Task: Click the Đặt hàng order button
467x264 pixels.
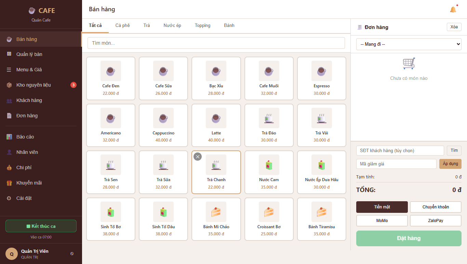Action: coord(409,238)
